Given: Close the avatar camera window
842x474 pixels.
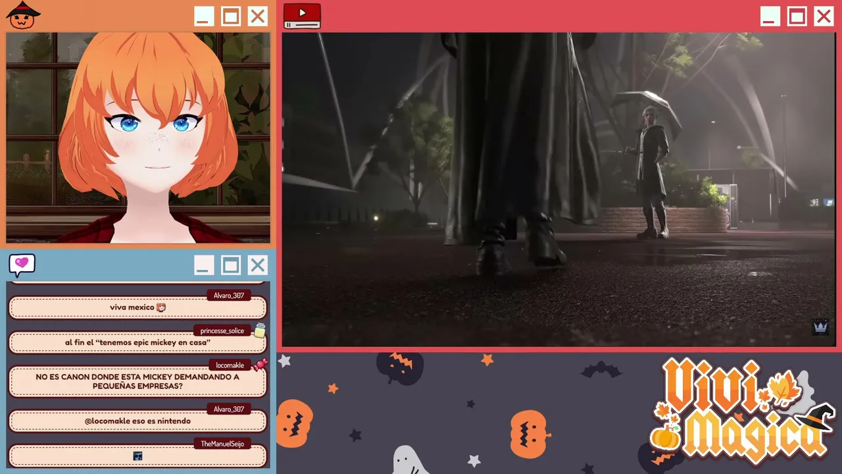Looking at the screenshot, I should 258,16.
